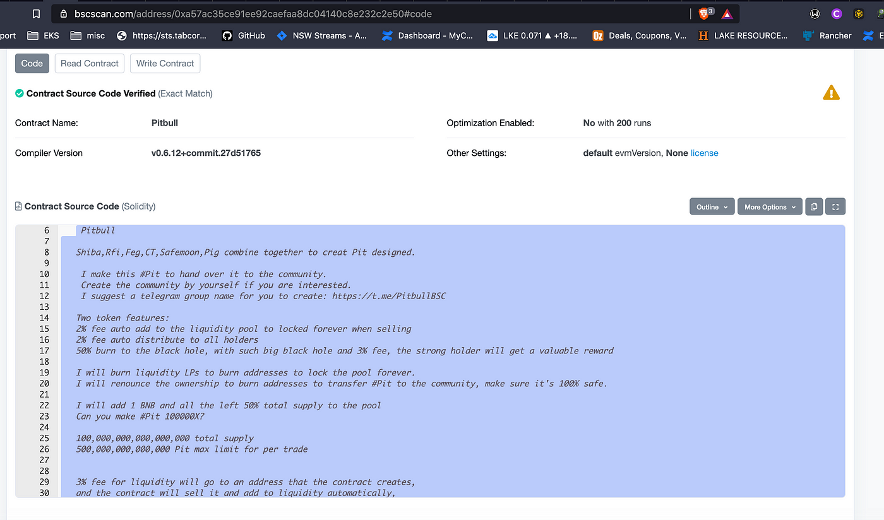
Task: Click line 20 'I will renounce the ownership'
Action: point(342,383)
